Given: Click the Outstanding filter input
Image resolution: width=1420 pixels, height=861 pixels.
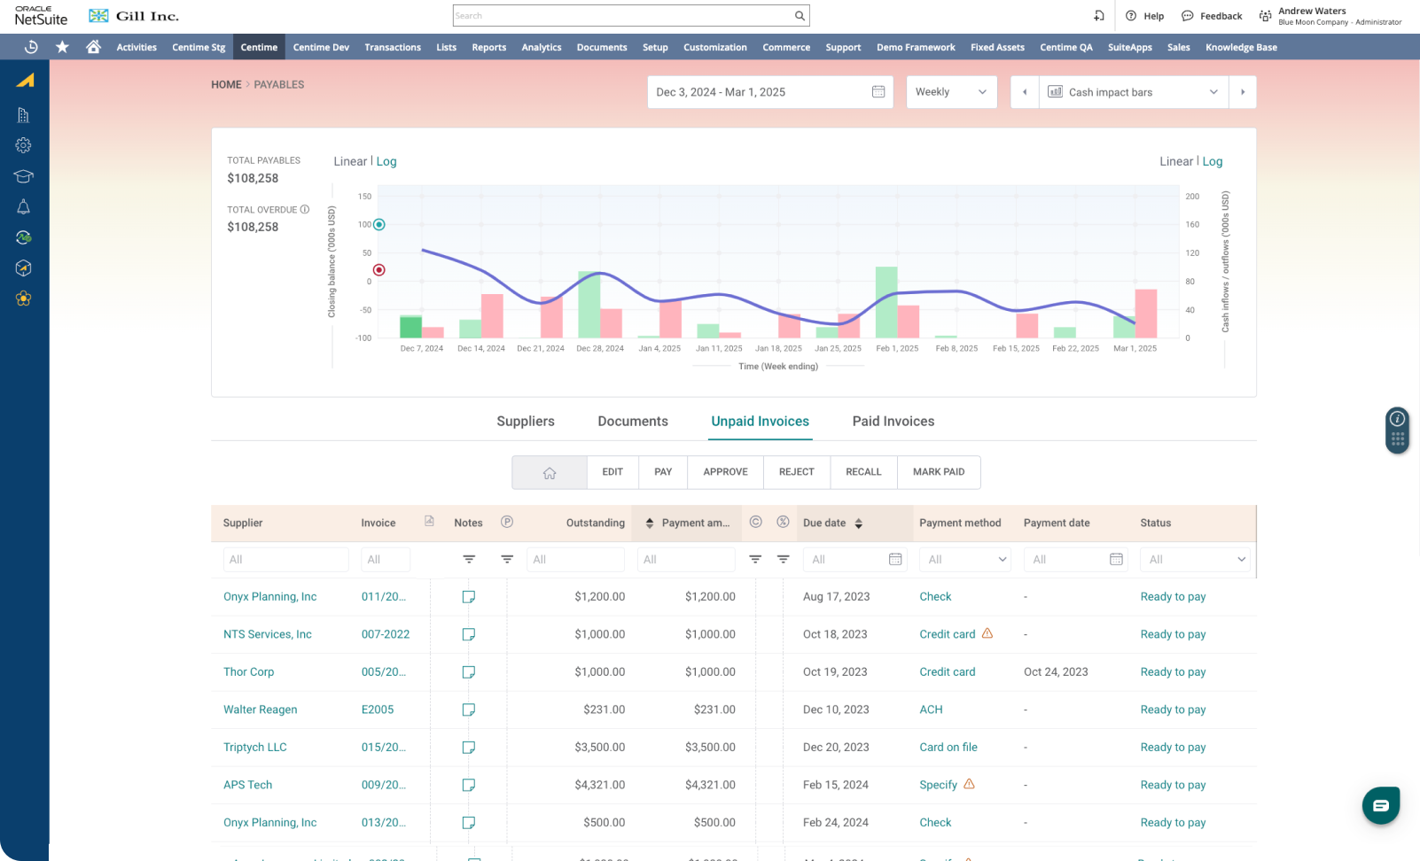Looking at the screenshot, I should pyautogui.click(x=576, y=560).
